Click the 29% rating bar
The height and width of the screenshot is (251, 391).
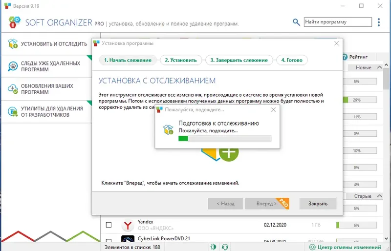coord(360,100)
